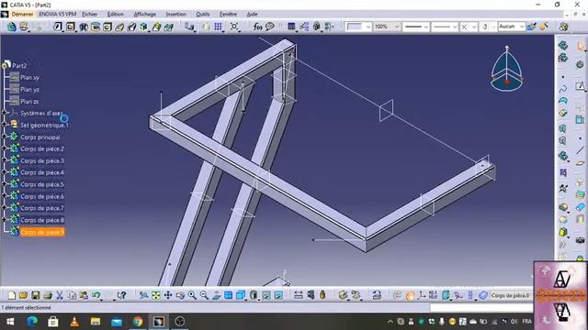Expand the Corps principal node
Screen dimensions: 588x330
tap(5, 137)
